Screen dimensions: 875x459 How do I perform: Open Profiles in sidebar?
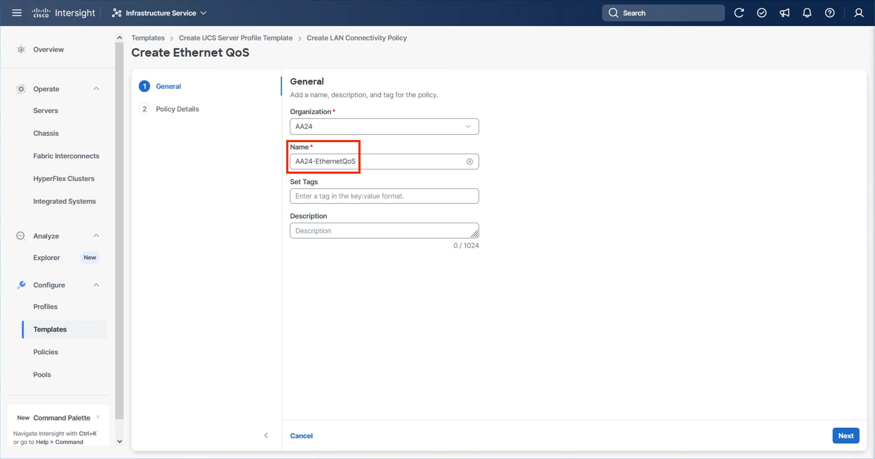[45, 306]
